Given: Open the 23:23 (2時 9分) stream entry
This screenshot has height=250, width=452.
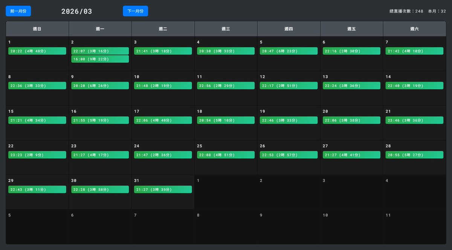Looking at the screenshot, I should click(37, 155).
